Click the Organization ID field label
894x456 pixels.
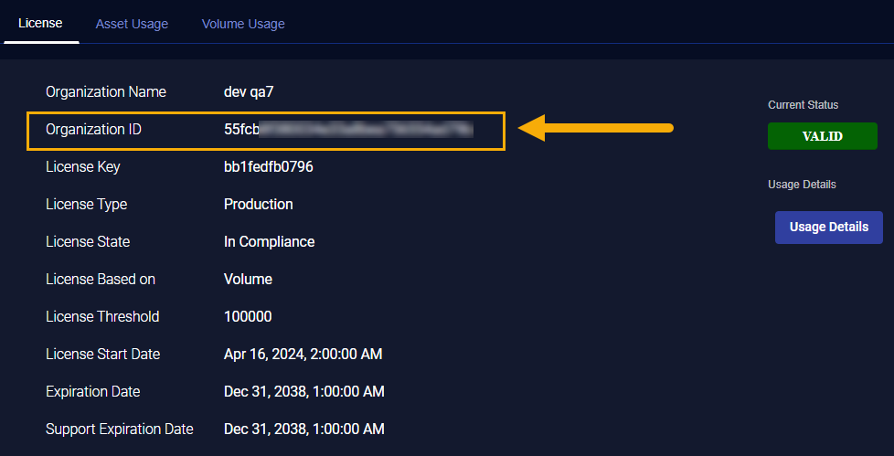(x=93, y=130)
